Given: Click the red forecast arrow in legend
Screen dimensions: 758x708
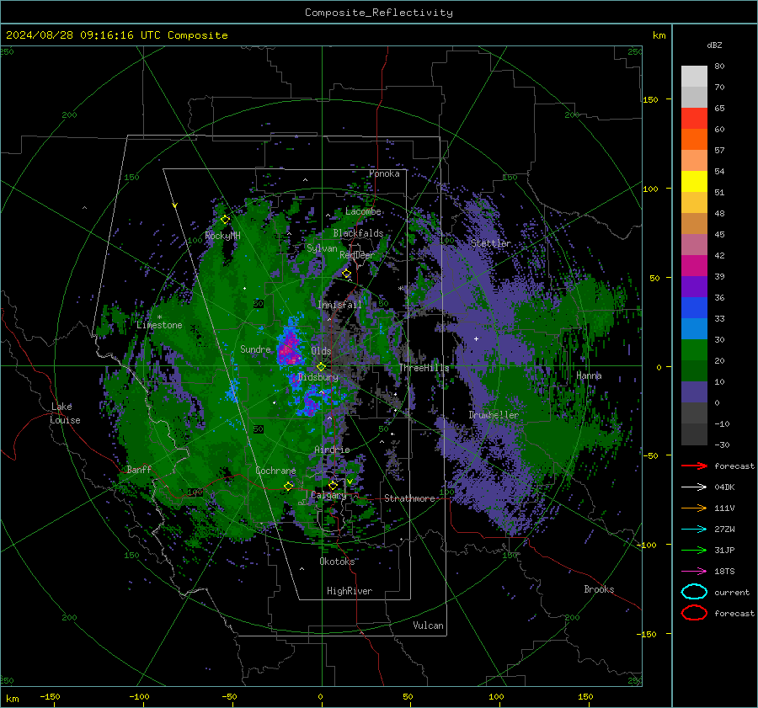Looking at the screenshot, I should click(694, 466).
